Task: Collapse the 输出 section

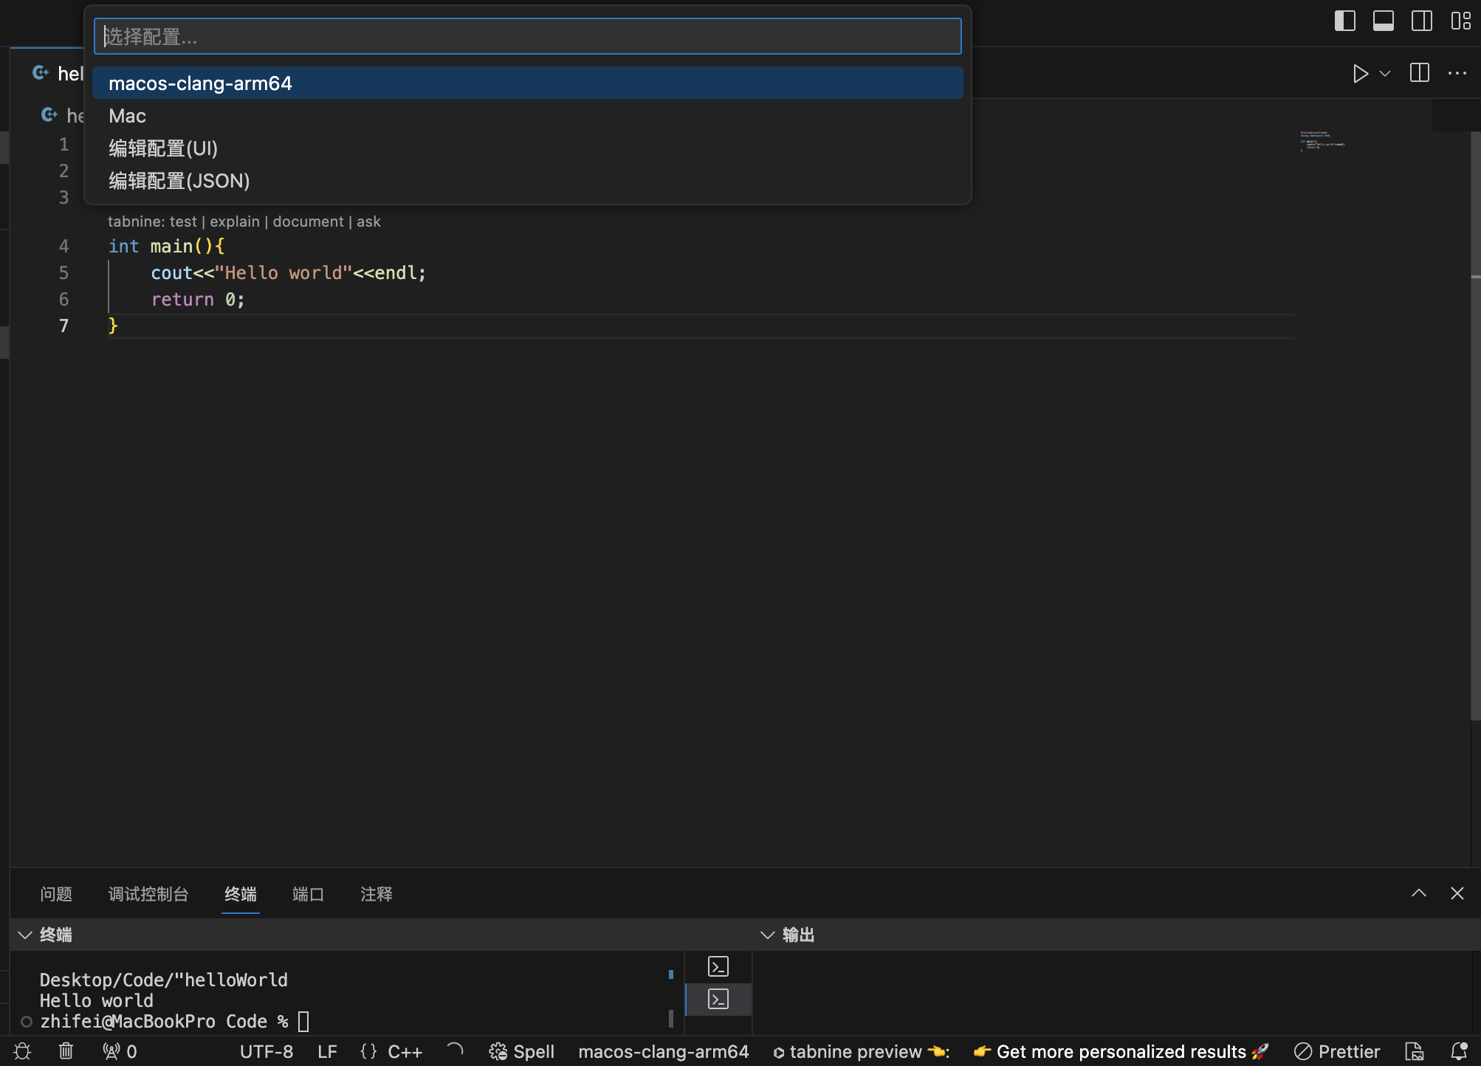Action: click(768, 935)
